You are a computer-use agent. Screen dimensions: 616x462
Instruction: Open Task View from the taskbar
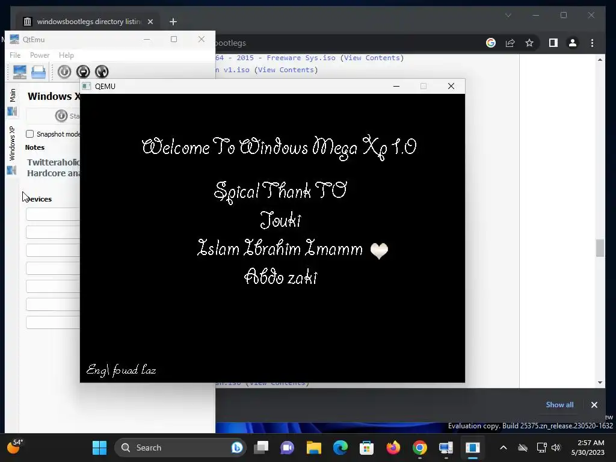pos(261,448)
